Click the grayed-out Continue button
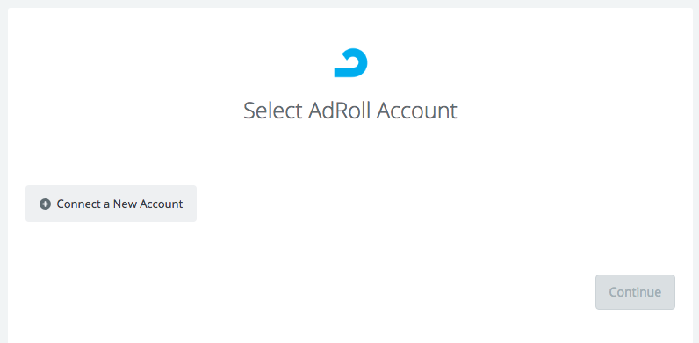This screenshot has width=699, height=343. (635, 292)
